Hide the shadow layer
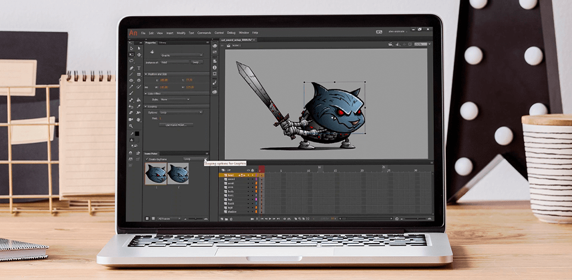Screen dimensions: 572x280 click(x=248, y=212)
